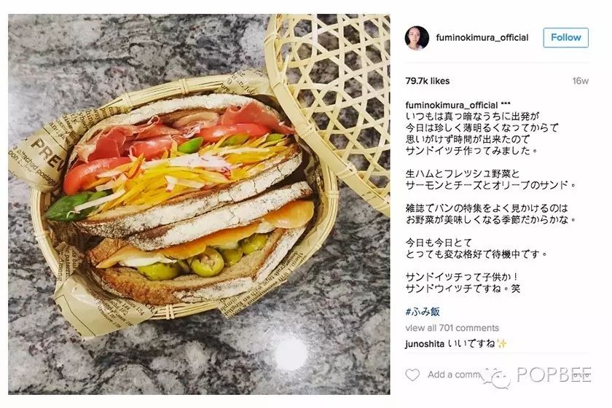Open the #ふみ飯 hashtag
612x408 pixels.
click(423, 311)
